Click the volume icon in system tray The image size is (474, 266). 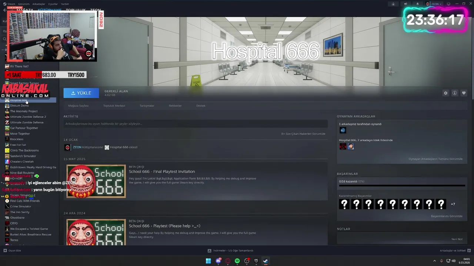tap(454, 261)
